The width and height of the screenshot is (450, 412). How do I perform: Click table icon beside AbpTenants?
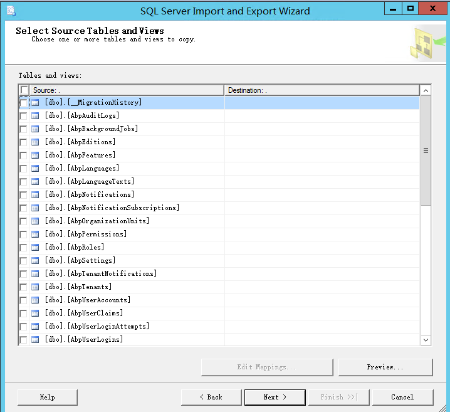pos(35,287)
